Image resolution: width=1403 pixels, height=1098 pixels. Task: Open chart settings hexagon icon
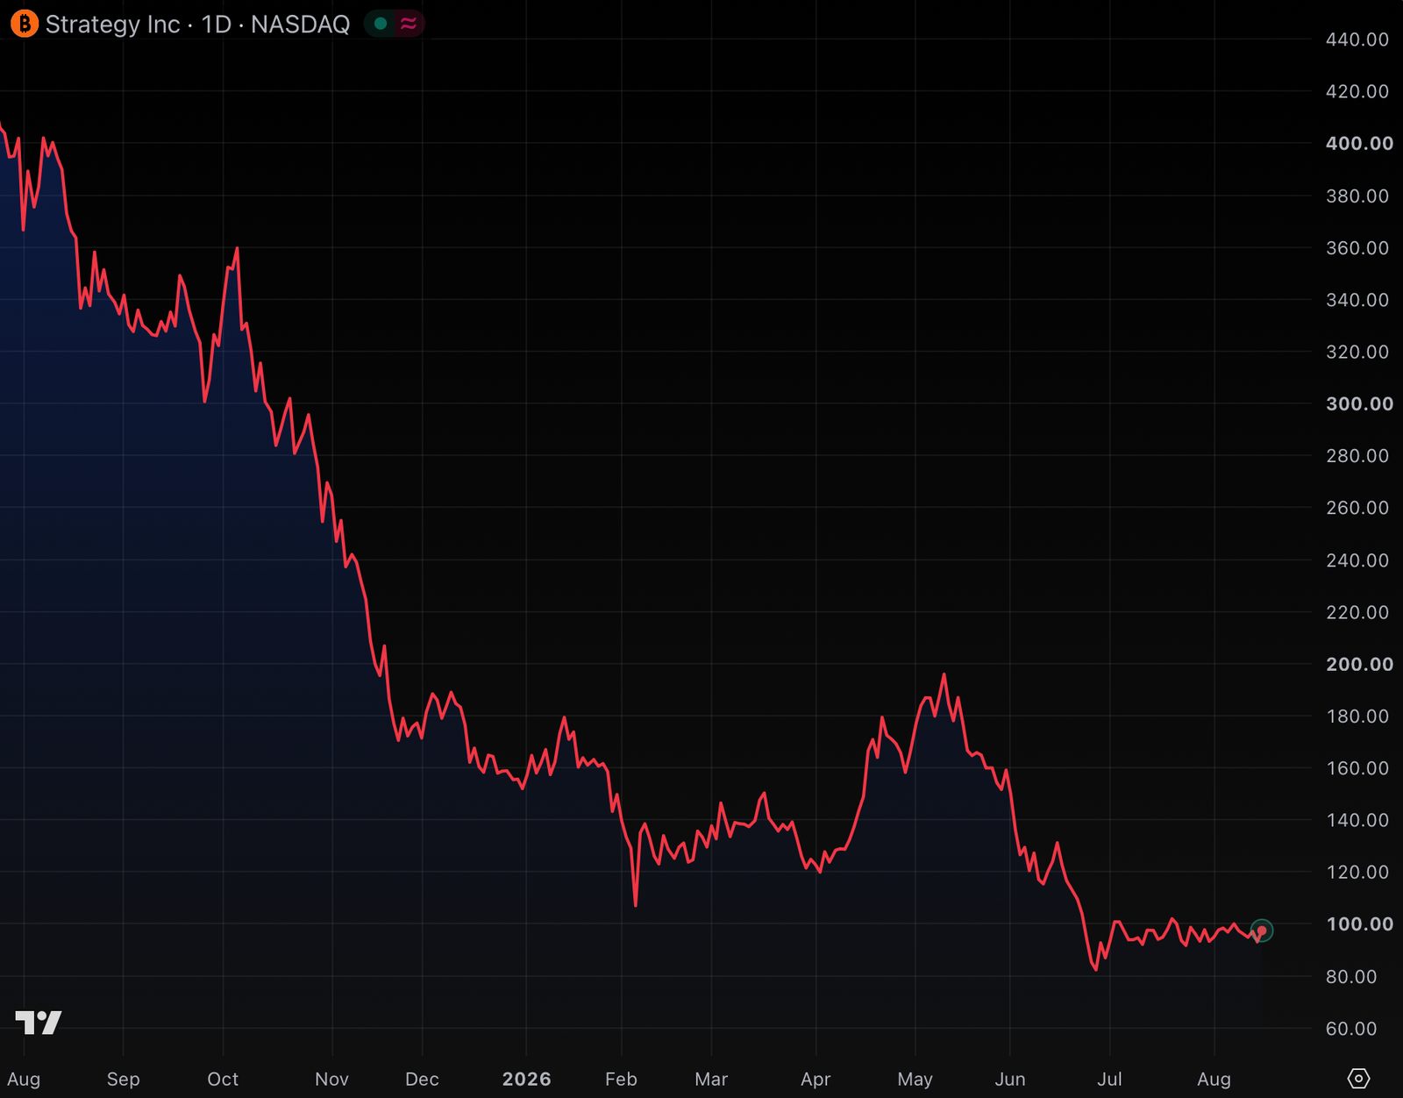click(1358, 1079)
